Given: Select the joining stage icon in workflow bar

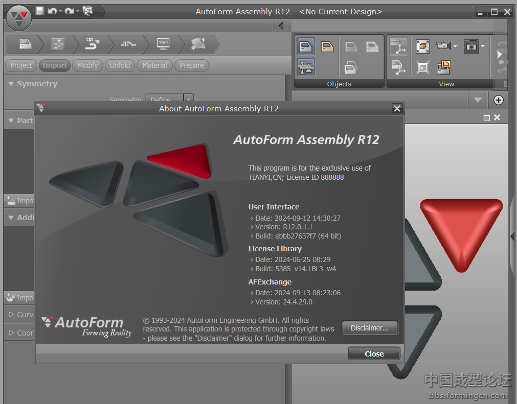Looking at the screenshot, I should (128, 44).
